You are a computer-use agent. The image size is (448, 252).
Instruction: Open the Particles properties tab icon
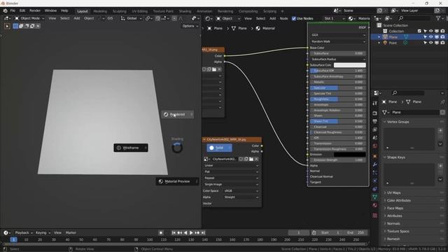pos(375,173)
